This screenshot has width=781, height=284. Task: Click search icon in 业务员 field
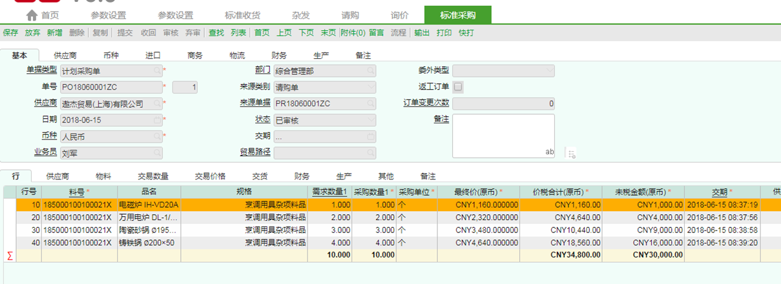pos(157,154)
